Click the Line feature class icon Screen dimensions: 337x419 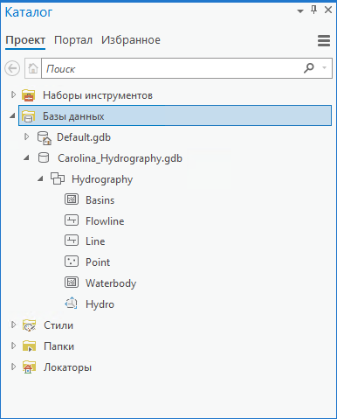coord(72,241)
